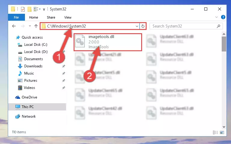Click the Network icon in sidebar
Screen dimensions: 231x144
tap(18, 116)
